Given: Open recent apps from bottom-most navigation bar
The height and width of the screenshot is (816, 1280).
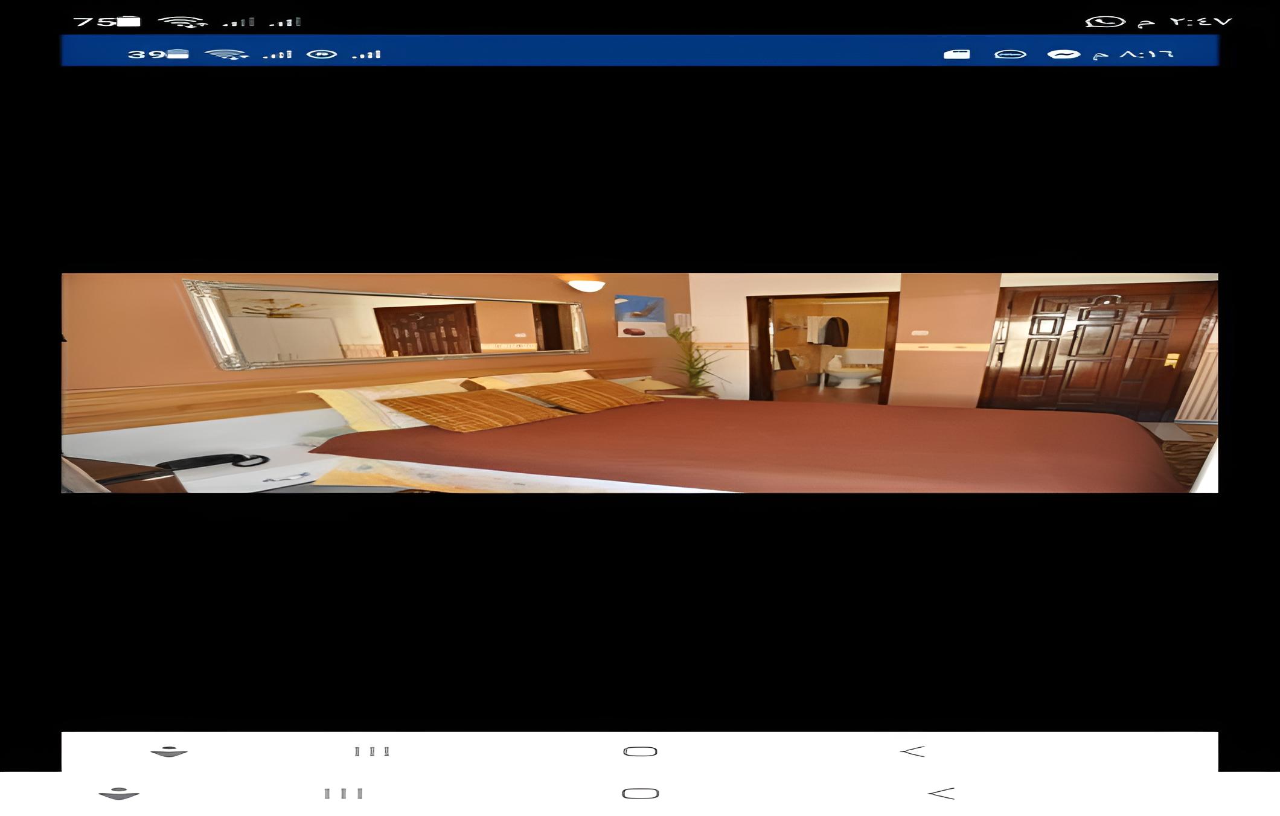Looking at the screenshot, I should point(343,794).
